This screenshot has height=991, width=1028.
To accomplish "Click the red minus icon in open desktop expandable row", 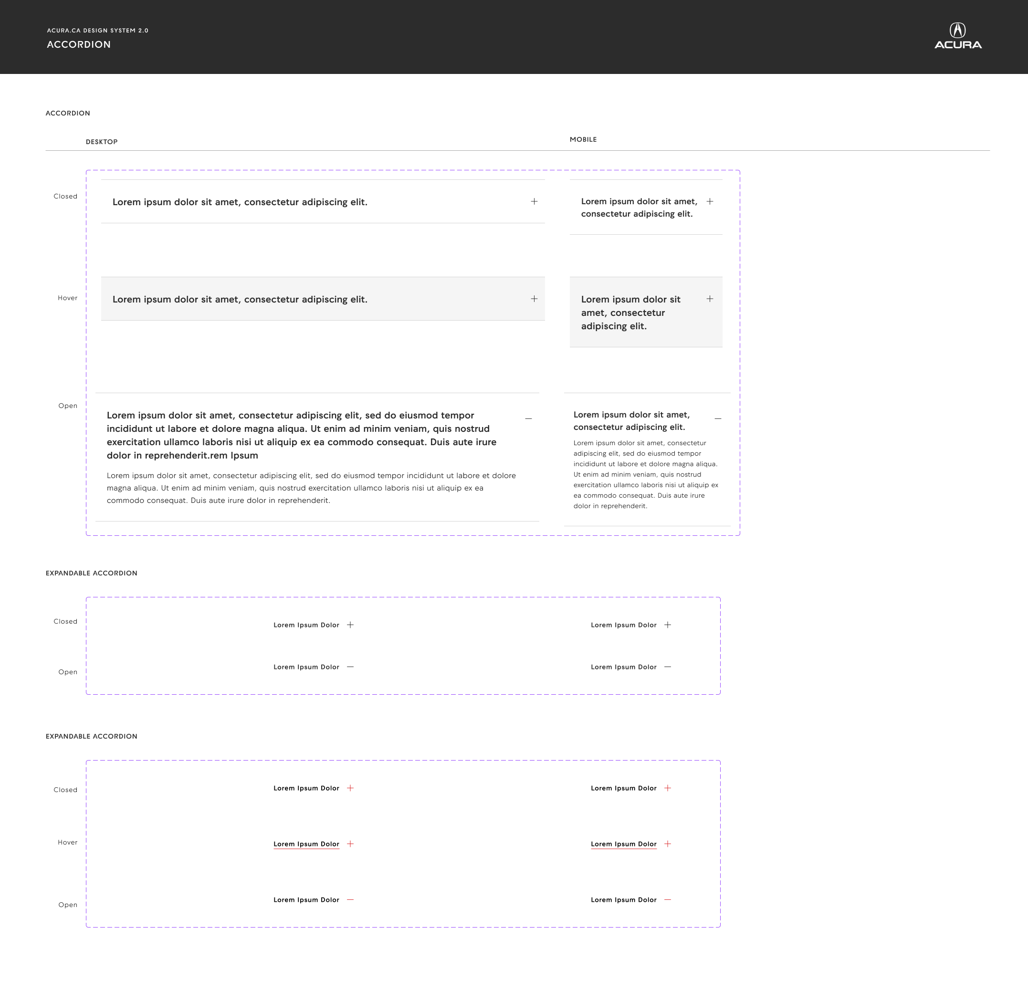I will [350, 900].
